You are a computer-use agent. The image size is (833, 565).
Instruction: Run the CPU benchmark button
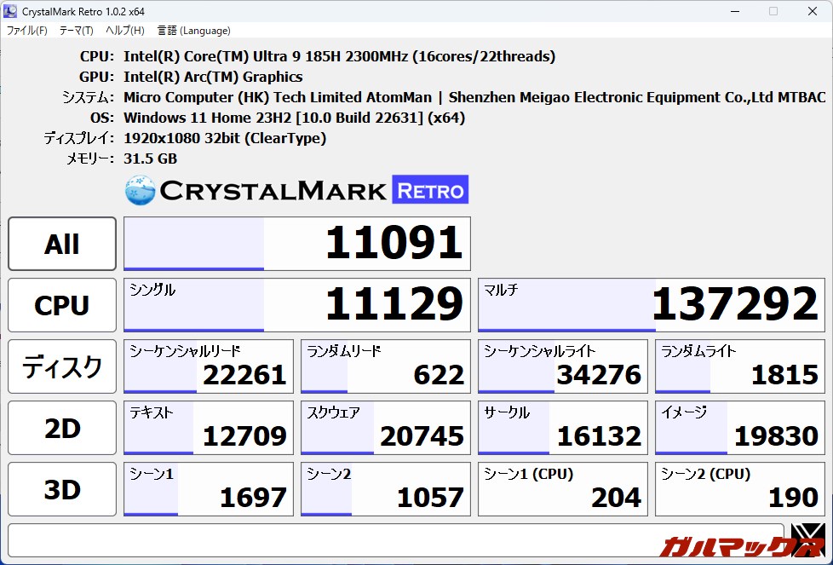coord(62,305)
